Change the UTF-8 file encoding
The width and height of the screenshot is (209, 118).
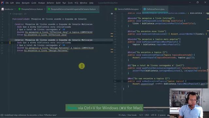tap(153, 115)
